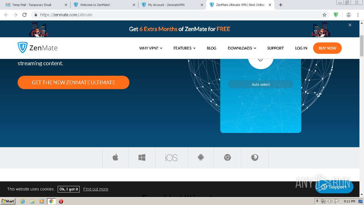
Task: Switch to the Welcome to ZenMate tab
Action: click(104, 5)
